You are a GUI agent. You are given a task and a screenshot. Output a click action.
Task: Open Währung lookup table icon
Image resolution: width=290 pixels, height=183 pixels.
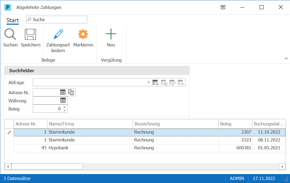pos(63,100)
